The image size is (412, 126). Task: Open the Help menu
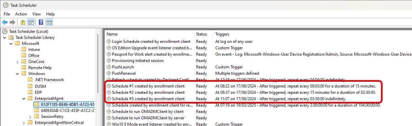[50, 14]
